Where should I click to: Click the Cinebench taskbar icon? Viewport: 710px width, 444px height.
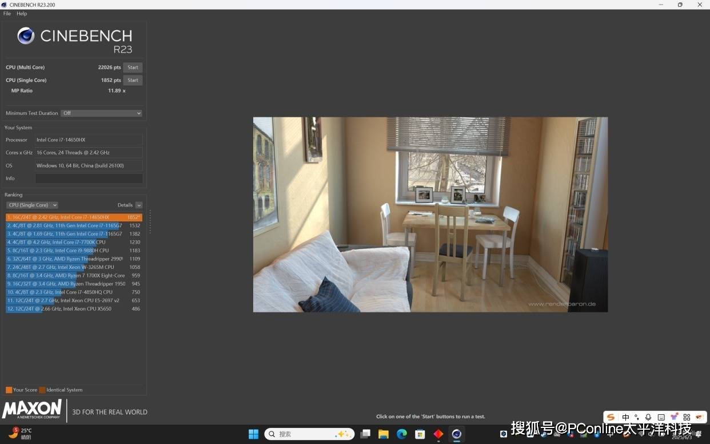pyautogui.click(x=456, y=434)
